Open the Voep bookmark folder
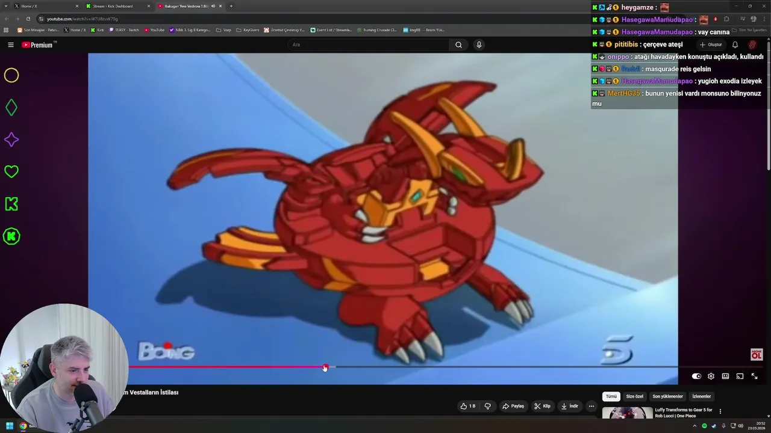 point(223,29)
